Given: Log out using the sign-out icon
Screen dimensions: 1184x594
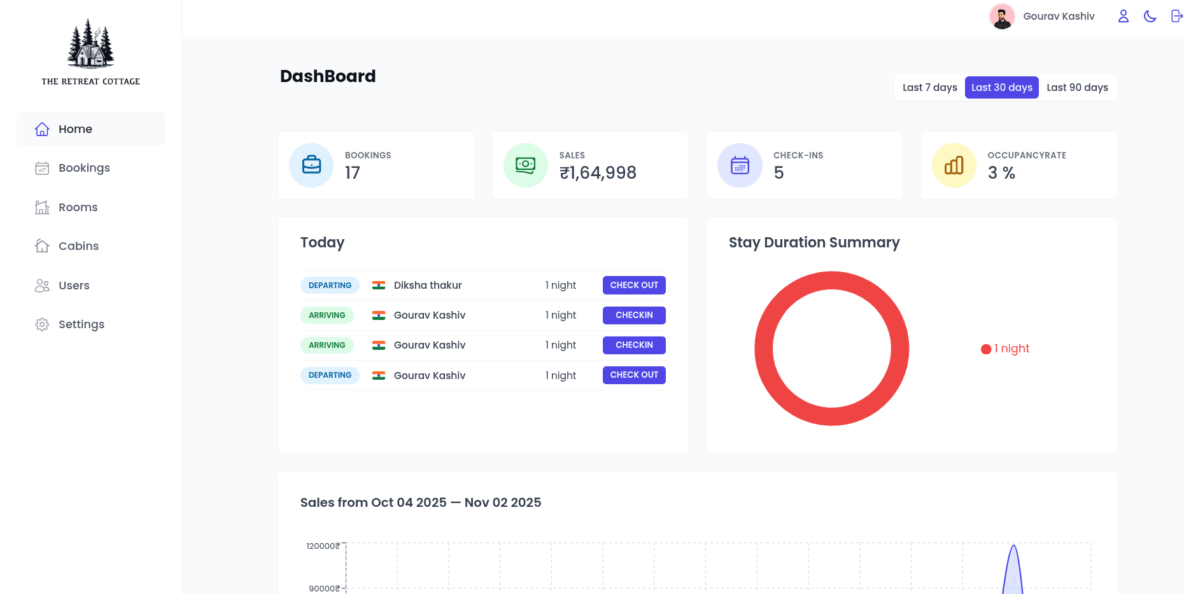Looking at the screenshot, I should [1176, 16].
